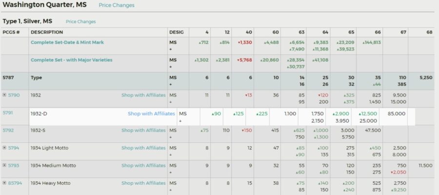The image size is (439, 195).
Task: Shop with Affiliates for 1934 Heavy Motto
Action: (x=143, y=183)
